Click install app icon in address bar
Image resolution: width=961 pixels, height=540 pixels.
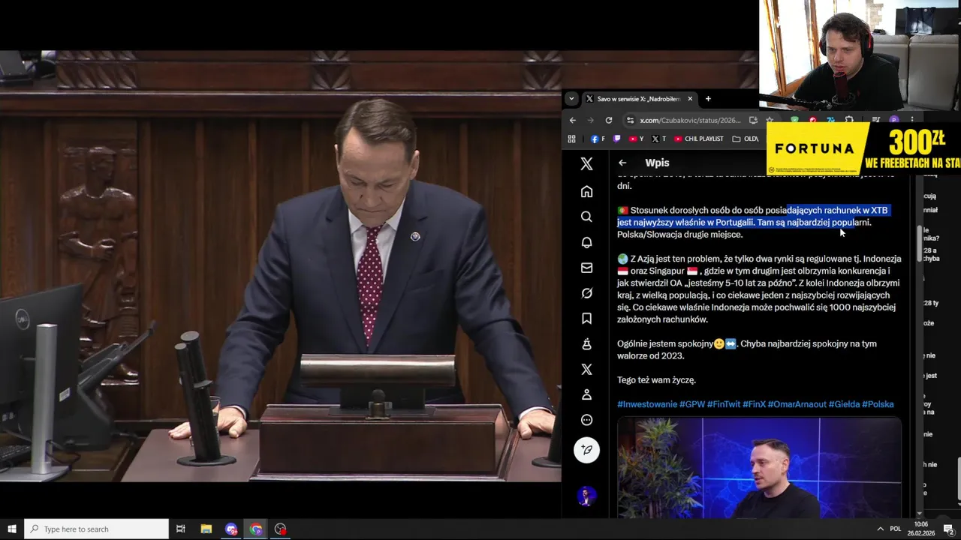[x=753, y=120]
